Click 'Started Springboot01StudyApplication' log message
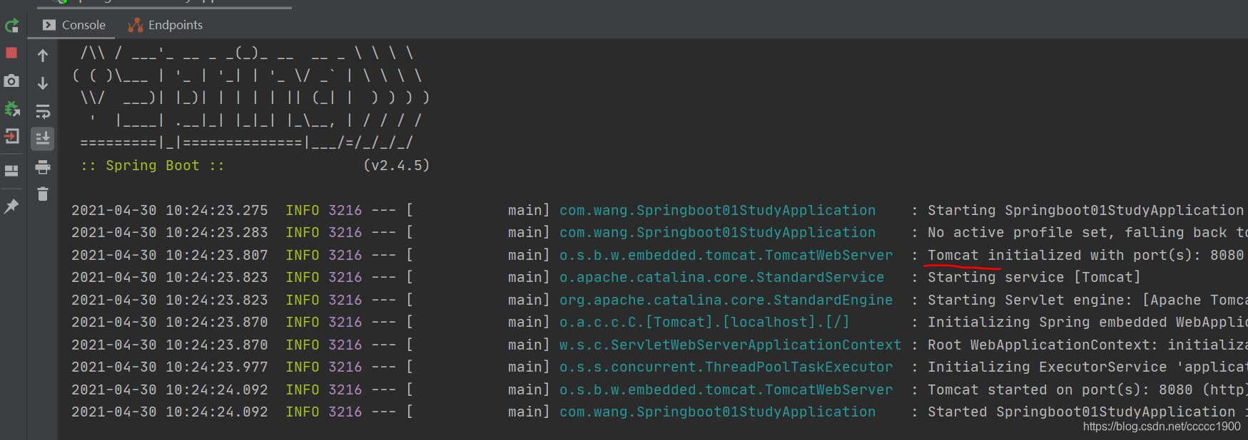This screenshot has height=440, width=1248. (x=1087, y=412)
